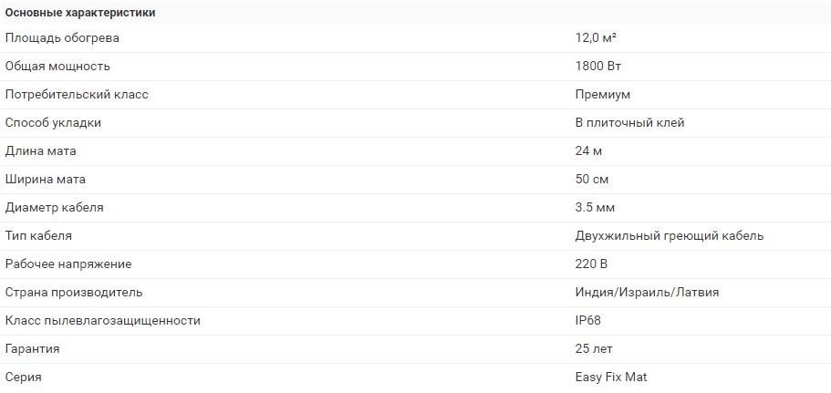Click the "Класс пылевлагозащищенности" label
This screenshot has width=831, height=393.
[102, 321]
